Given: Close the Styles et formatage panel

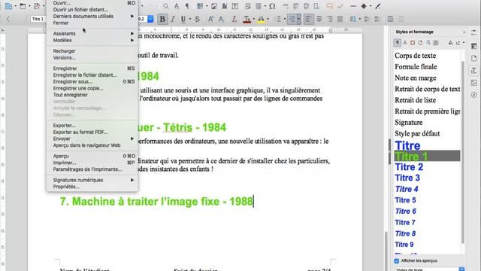Looking at the screenshot, I should coord(464,32).
